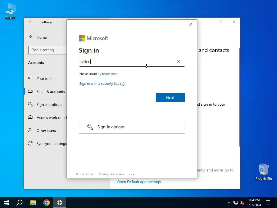Open the ellipsis more options in dialog footer

(x=132, y=174)
